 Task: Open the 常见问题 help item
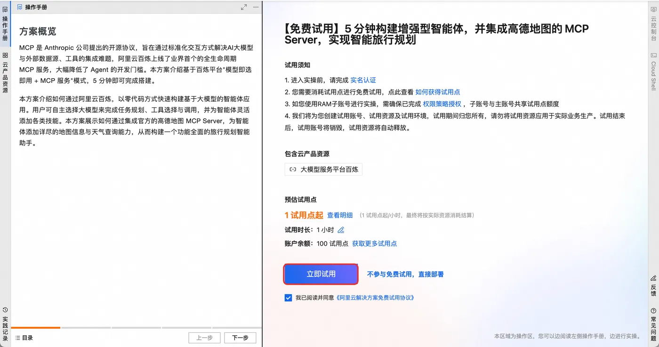[653, 324]
